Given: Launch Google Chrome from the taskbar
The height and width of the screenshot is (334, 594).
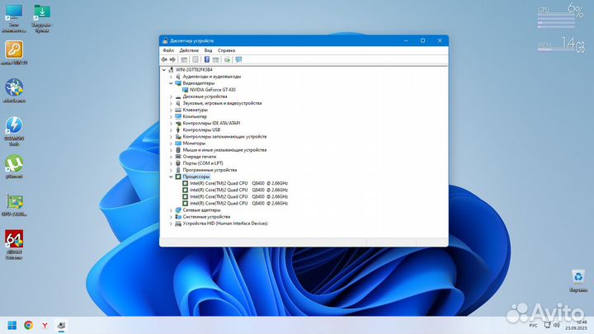Looking at the screenshot, I should pyautogui.click(x=28, y=325).
